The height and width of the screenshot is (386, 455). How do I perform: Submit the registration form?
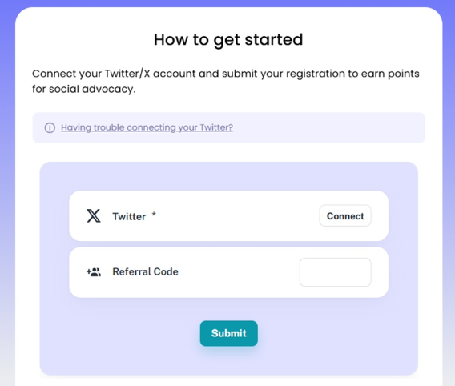(x=228, y=333)
